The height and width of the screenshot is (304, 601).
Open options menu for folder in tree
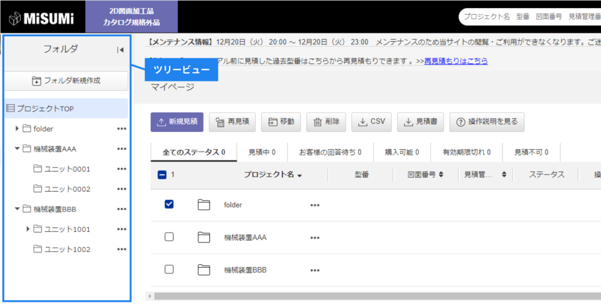[x=121, y=129]
